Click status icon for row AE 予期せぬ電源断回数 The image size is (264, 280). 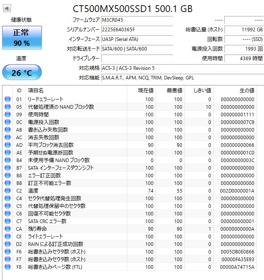click(8, 152)
